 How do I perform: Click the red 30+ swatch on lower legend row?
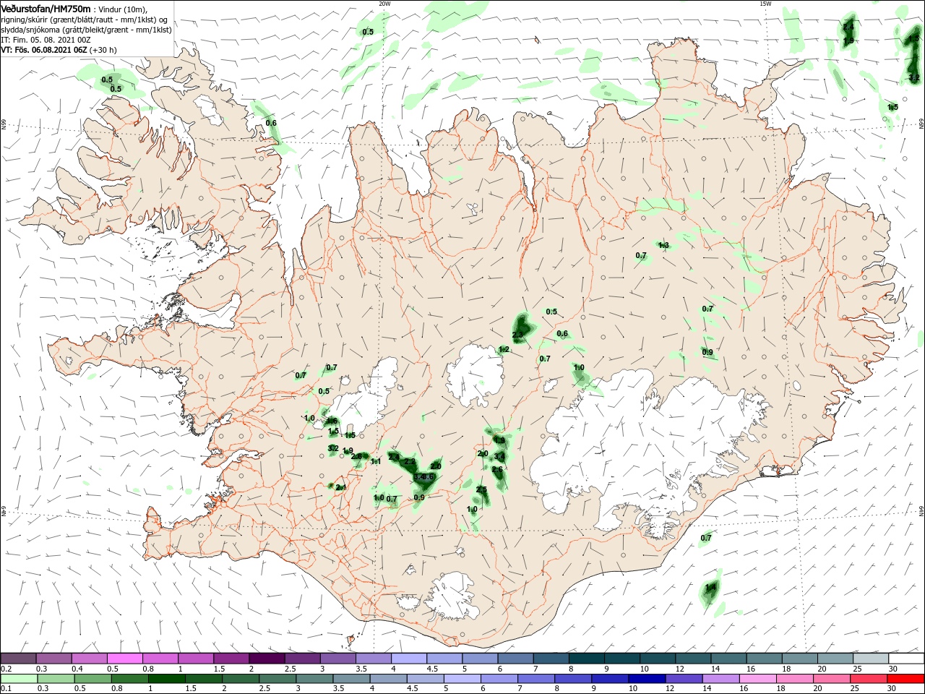[x=906, y=679]
